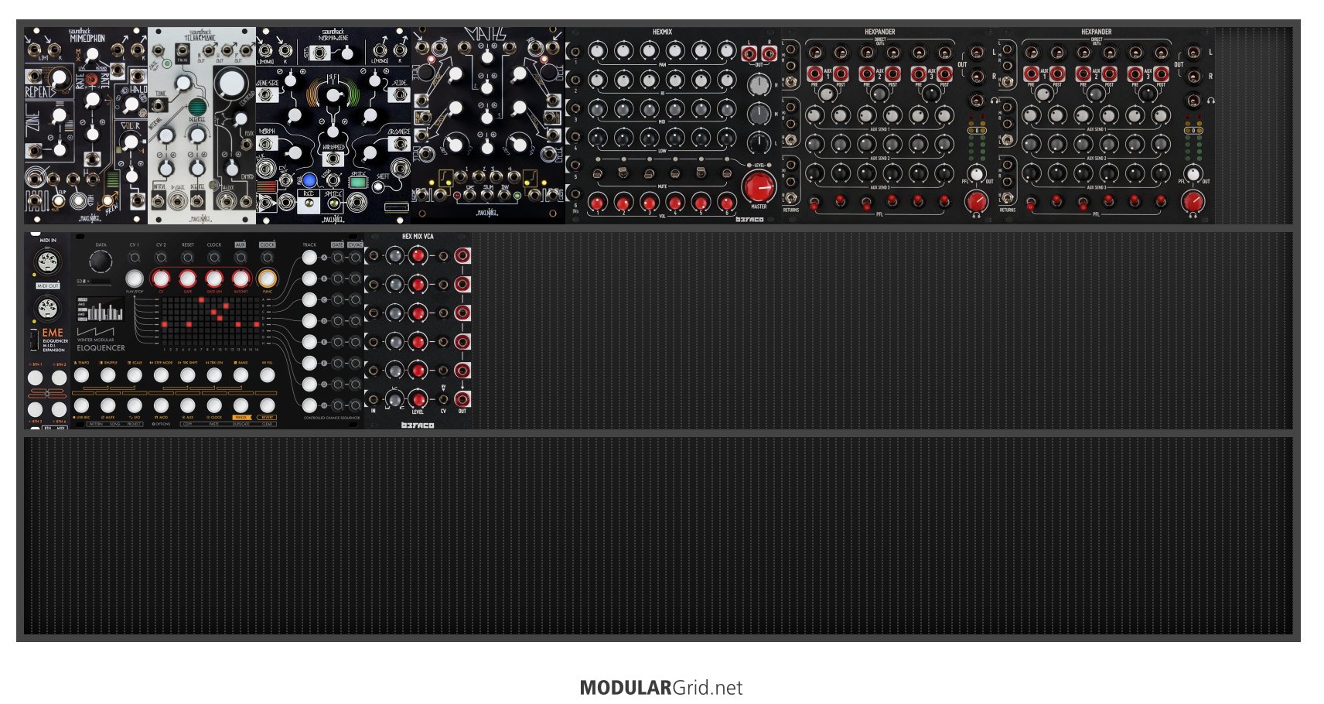Push the Rand button on Eloquencer
Screen dimensions: 1324x704
(241, 375)
